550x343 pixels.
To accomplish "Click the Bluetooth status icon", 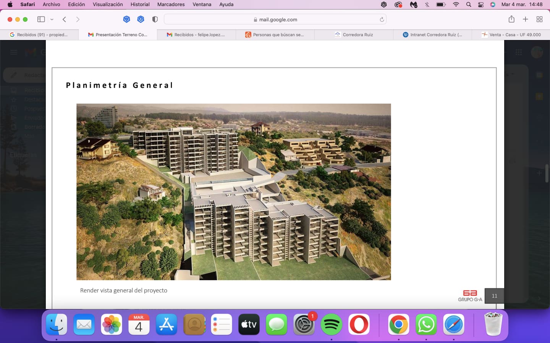I will 427,5.
